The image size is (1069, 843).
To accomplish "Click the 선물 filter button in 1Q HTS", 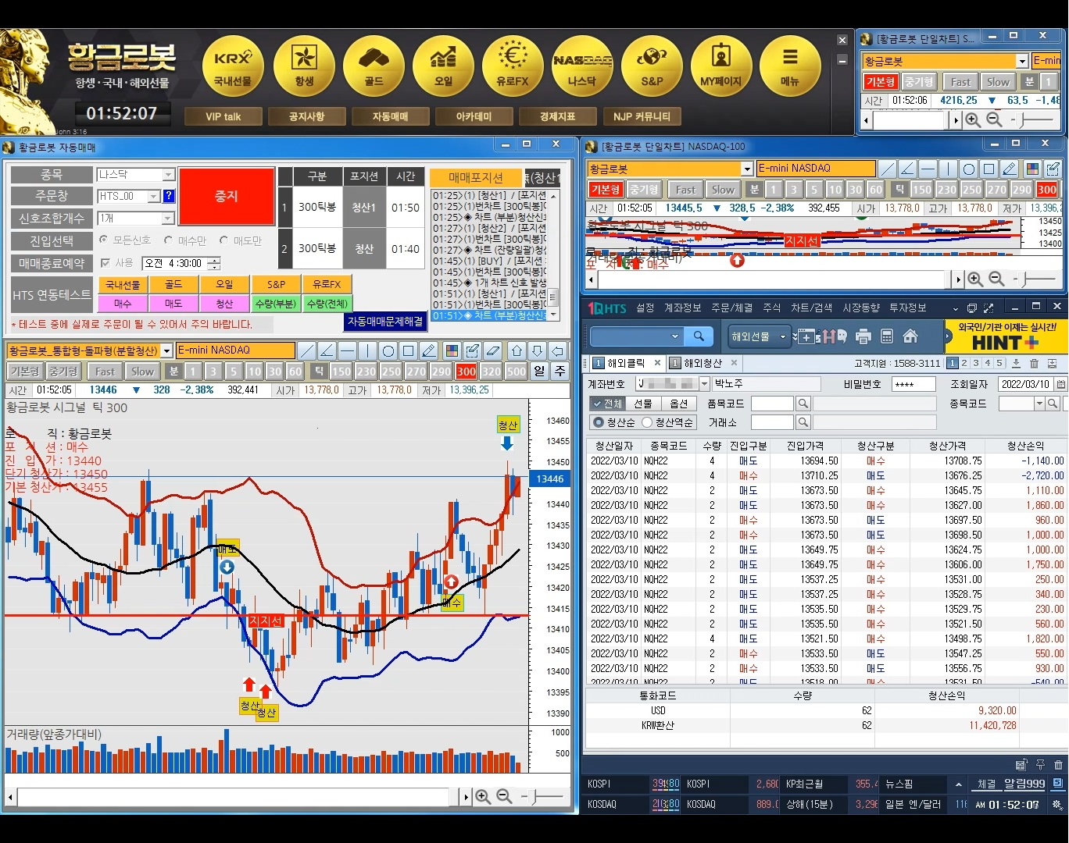I will (643, 404).
